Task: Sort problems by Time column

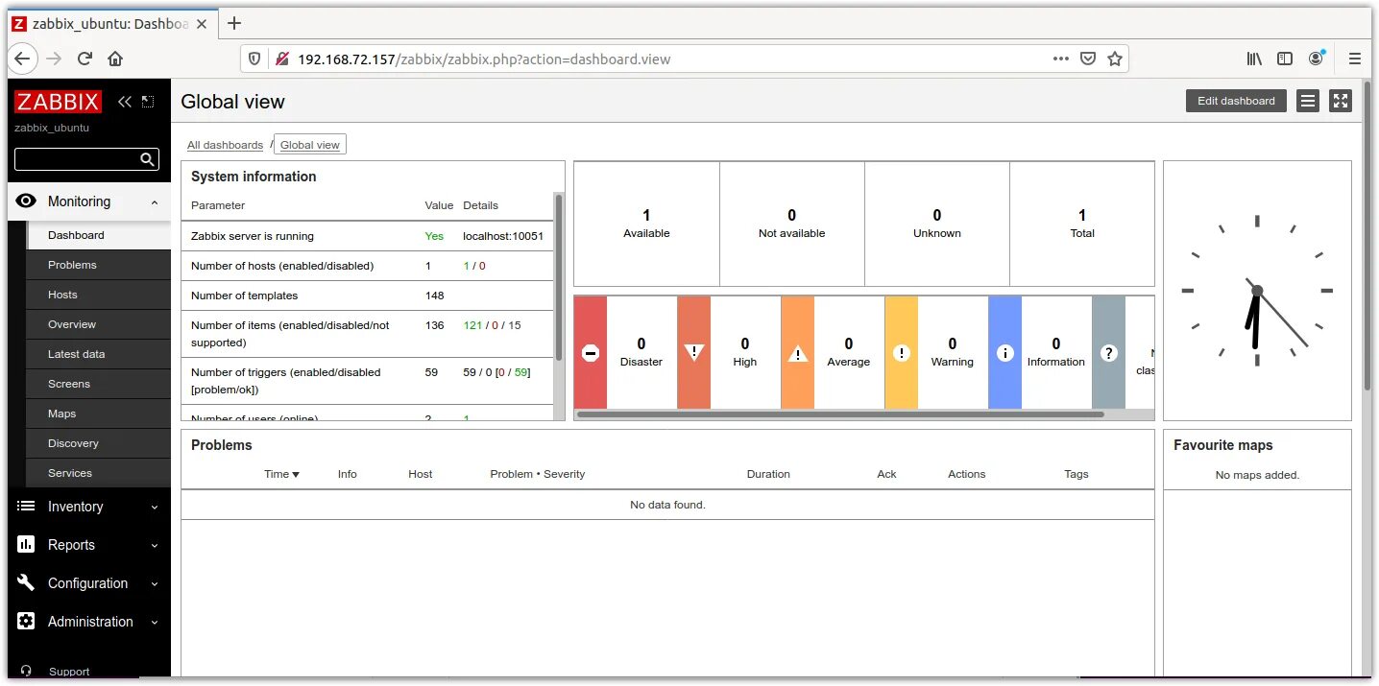Action: click(x=281, y=474)
